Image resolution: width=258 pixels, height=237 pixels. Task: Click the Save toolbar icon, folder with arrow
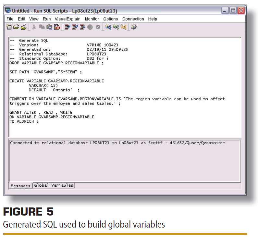point(24,27)
